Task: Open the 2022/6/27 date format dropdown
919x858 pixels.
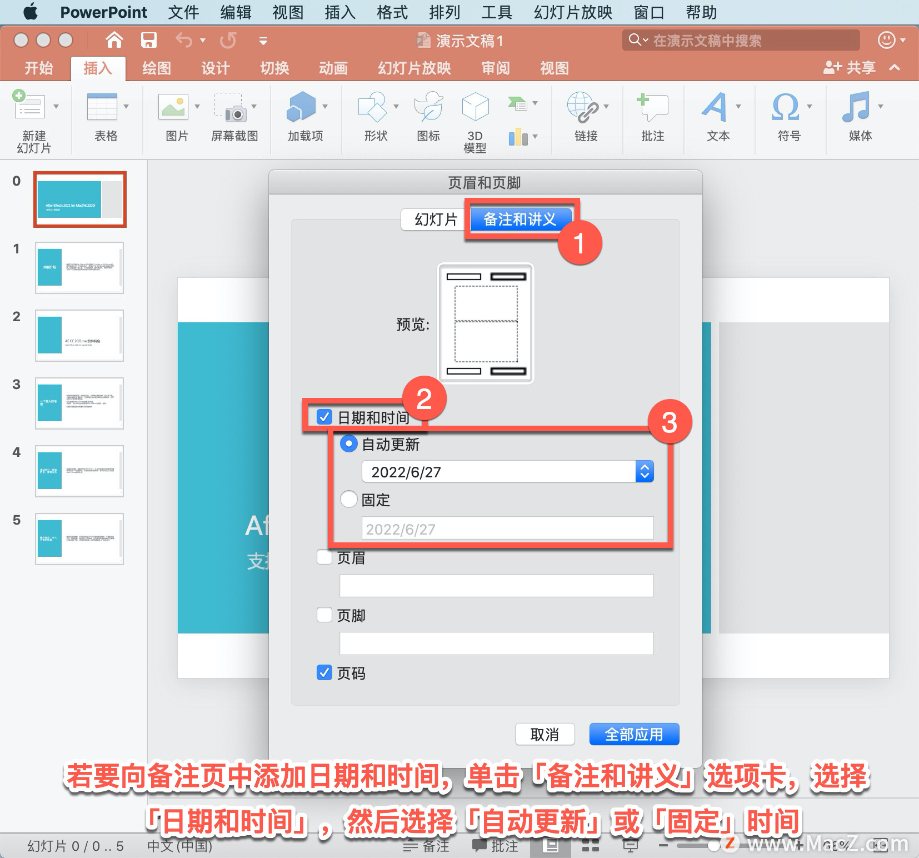Action: 508,472
